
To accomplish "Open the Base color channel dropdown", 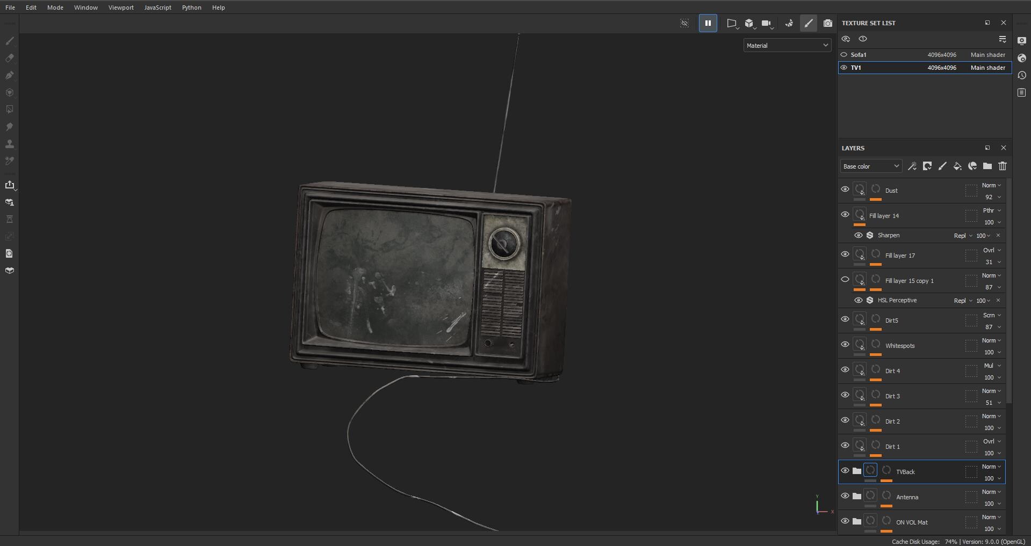I will pos(870,166).
